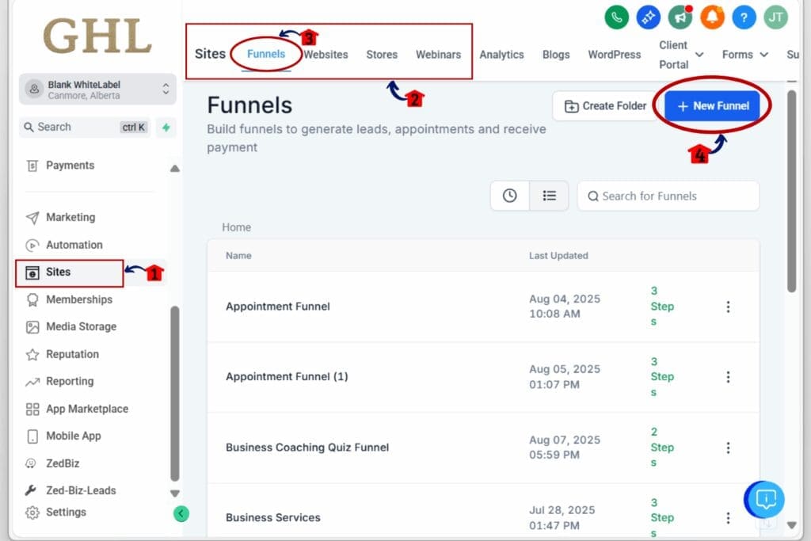Click the blue question mark help icon

click(x=744, y=17)
